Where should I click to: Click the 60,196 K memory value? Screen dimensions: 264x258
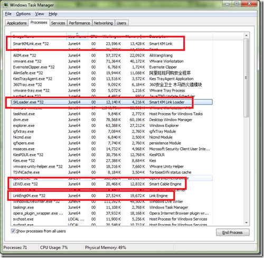click(137, 119)
